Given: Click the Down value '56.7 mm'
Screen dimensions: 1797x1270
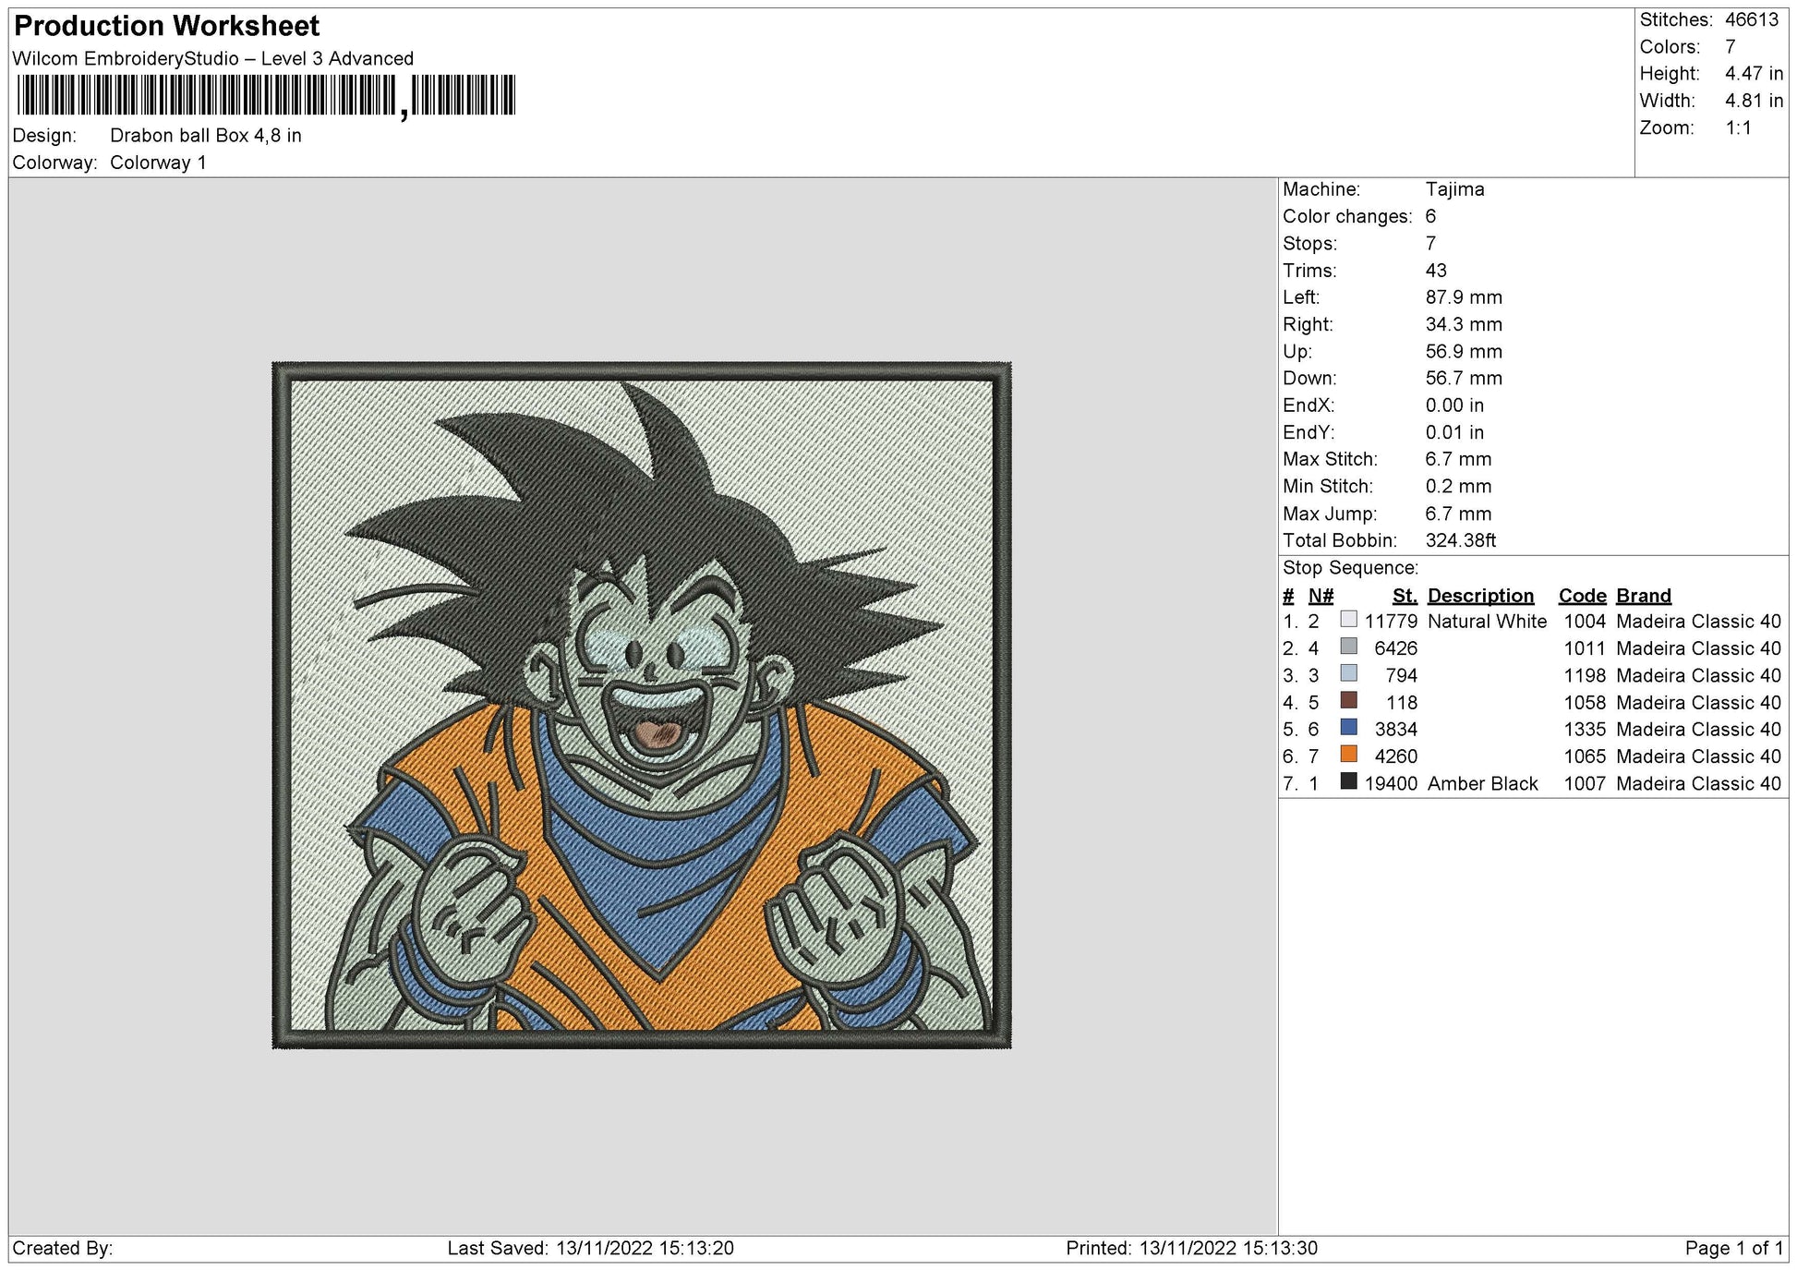Looking at the screenshot, I should coord(1464,378).
